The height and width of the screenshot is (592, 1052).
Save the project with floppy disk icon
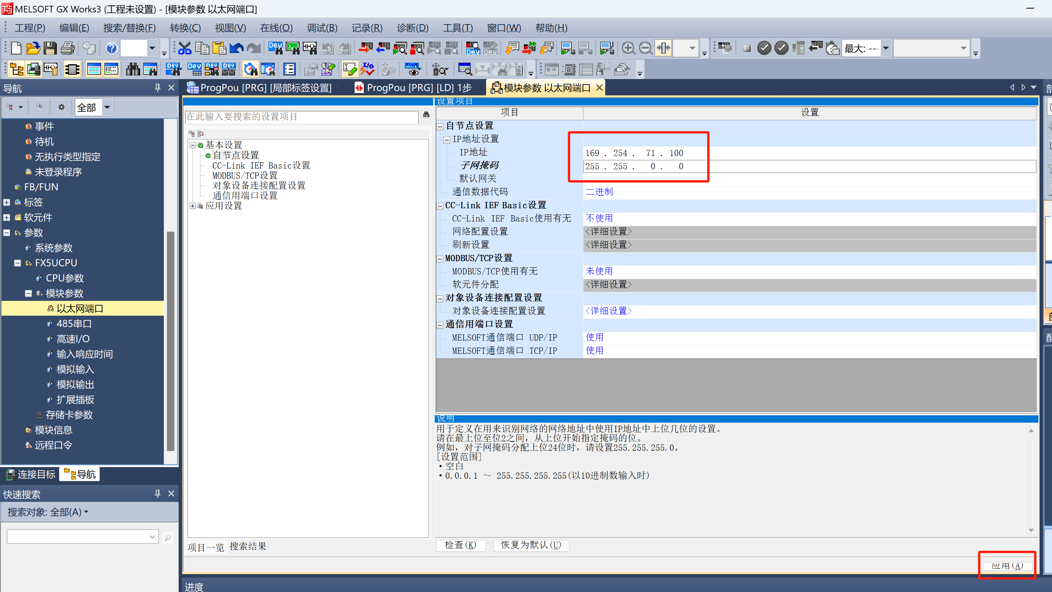click(50, 49)
